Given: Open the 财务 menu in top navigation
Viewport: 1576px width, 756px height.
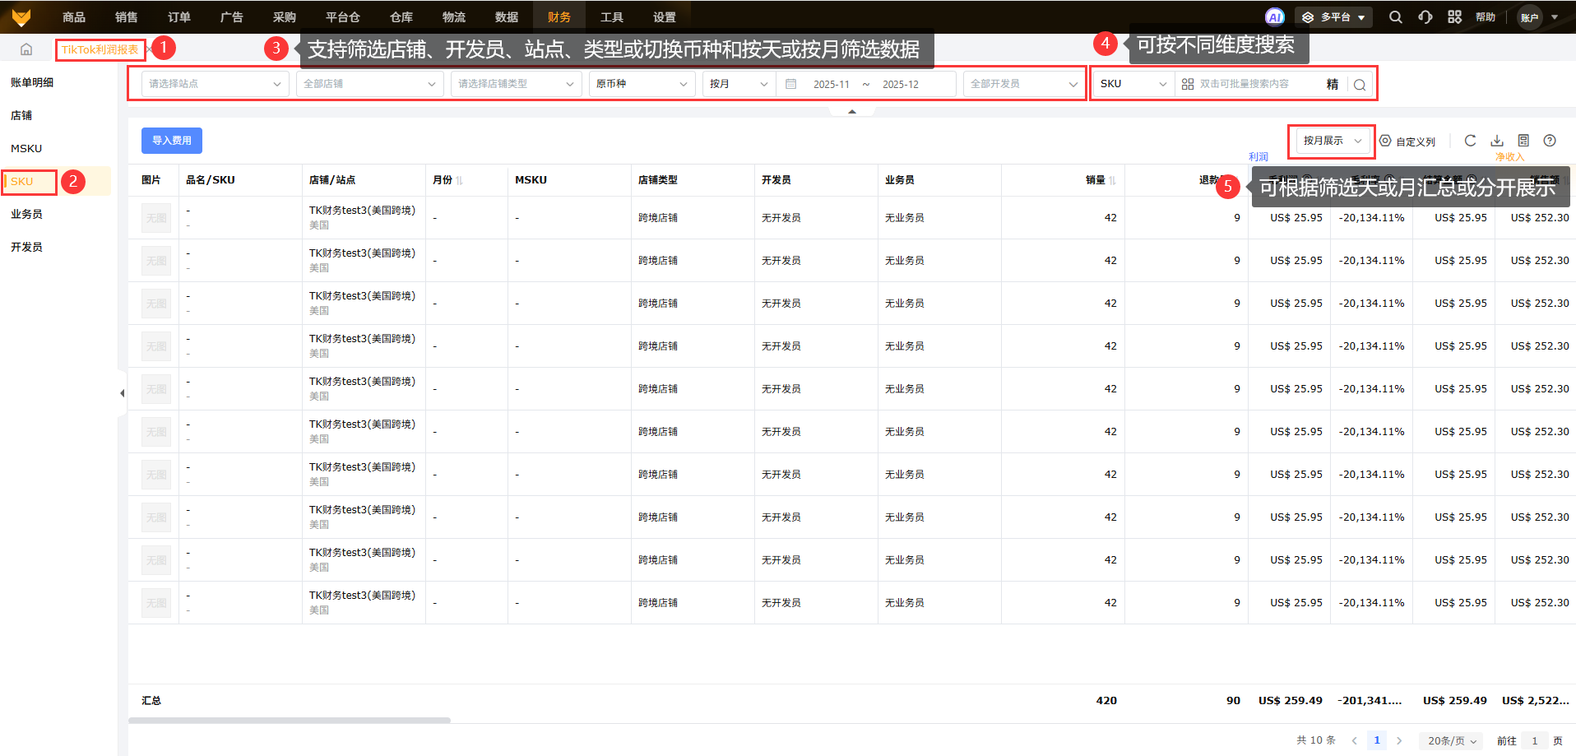Looking at the screenshot, I should click(x=559, y=16).
